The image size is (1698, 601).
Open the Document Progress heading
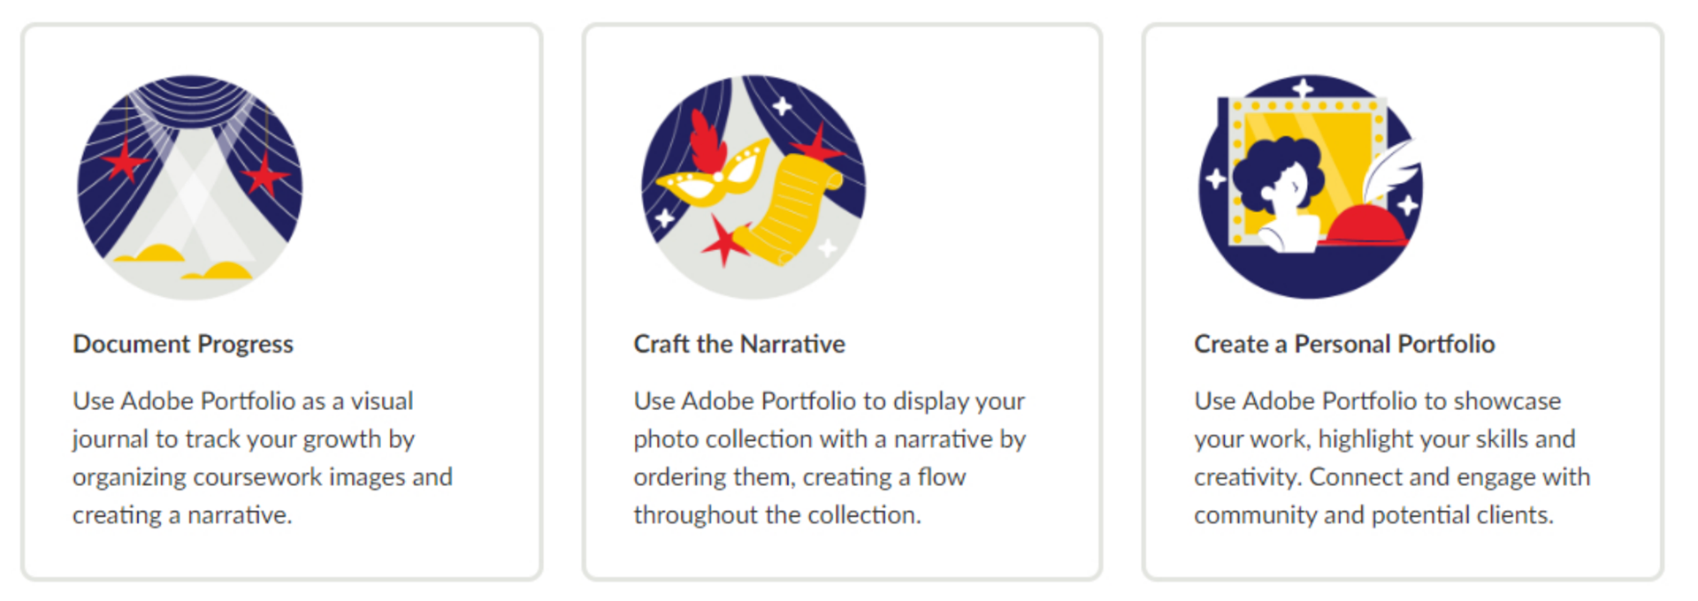point(183,344)
